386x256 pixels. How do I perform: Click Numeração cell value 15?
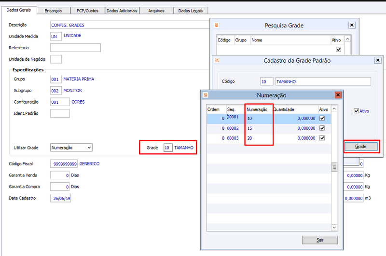click(249, 128)
